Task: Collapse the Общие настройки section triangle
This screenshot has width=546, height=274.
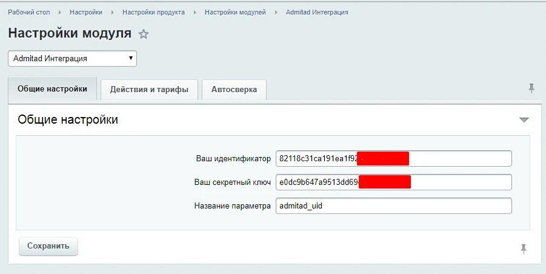Action: pos(524,120)
